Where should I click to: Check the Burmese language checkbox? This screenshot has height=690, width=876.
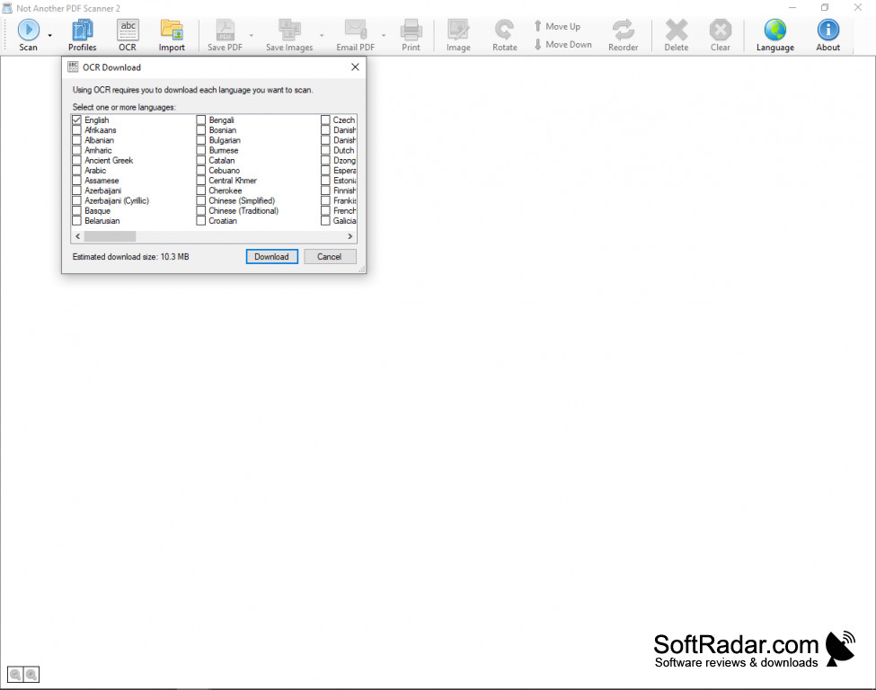coord(201,150)
